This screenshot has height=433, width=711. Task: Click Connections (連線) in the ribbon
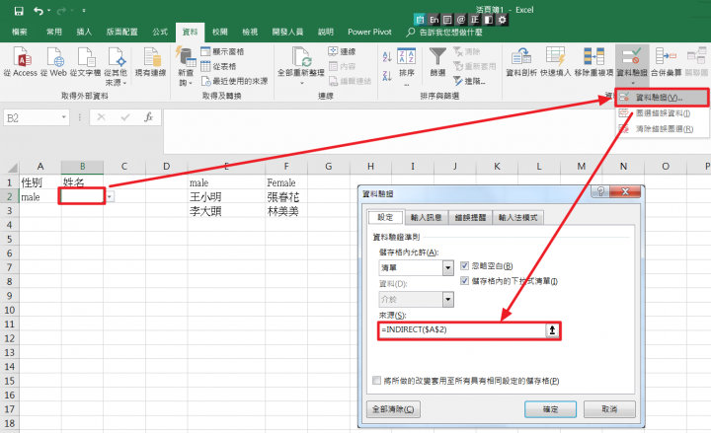coord(342,51)
